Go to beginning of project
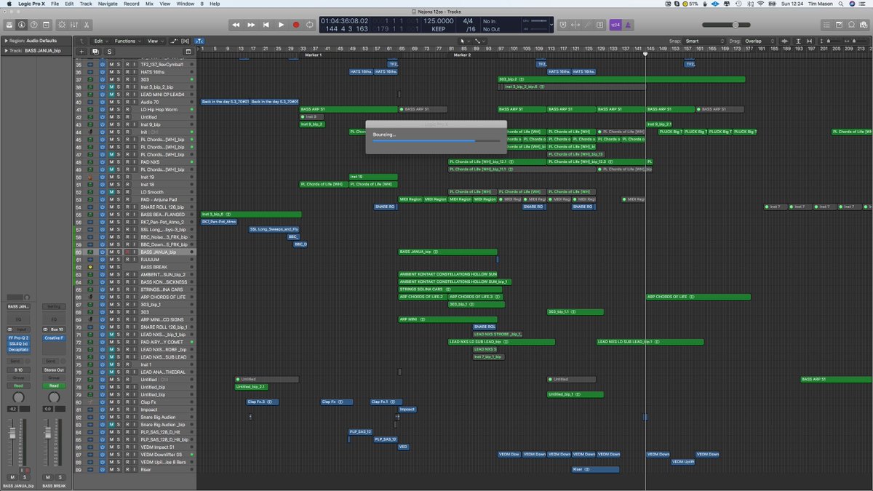873x491 pixels. (266, 25)
